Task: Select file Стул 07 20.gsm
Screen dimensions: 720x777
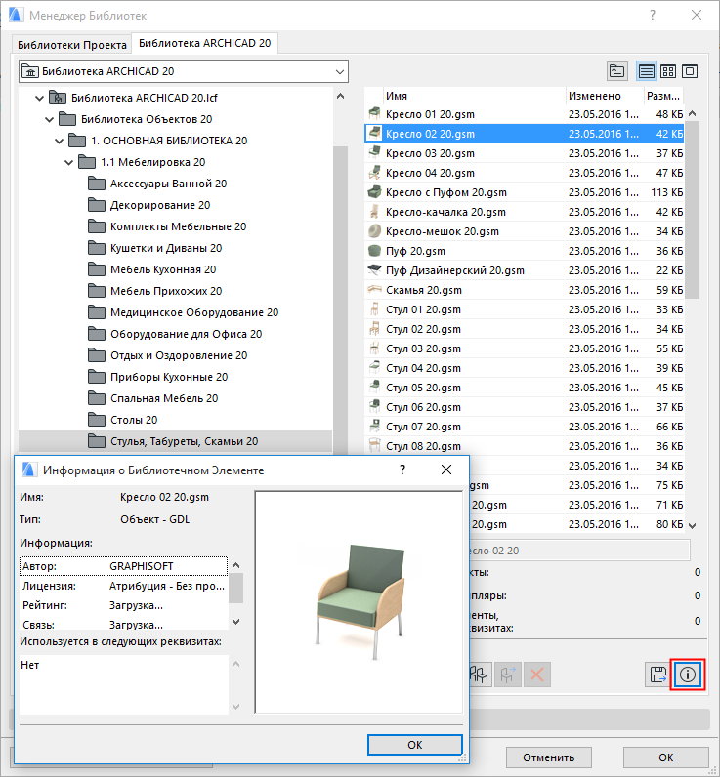Action: [525, 427]
